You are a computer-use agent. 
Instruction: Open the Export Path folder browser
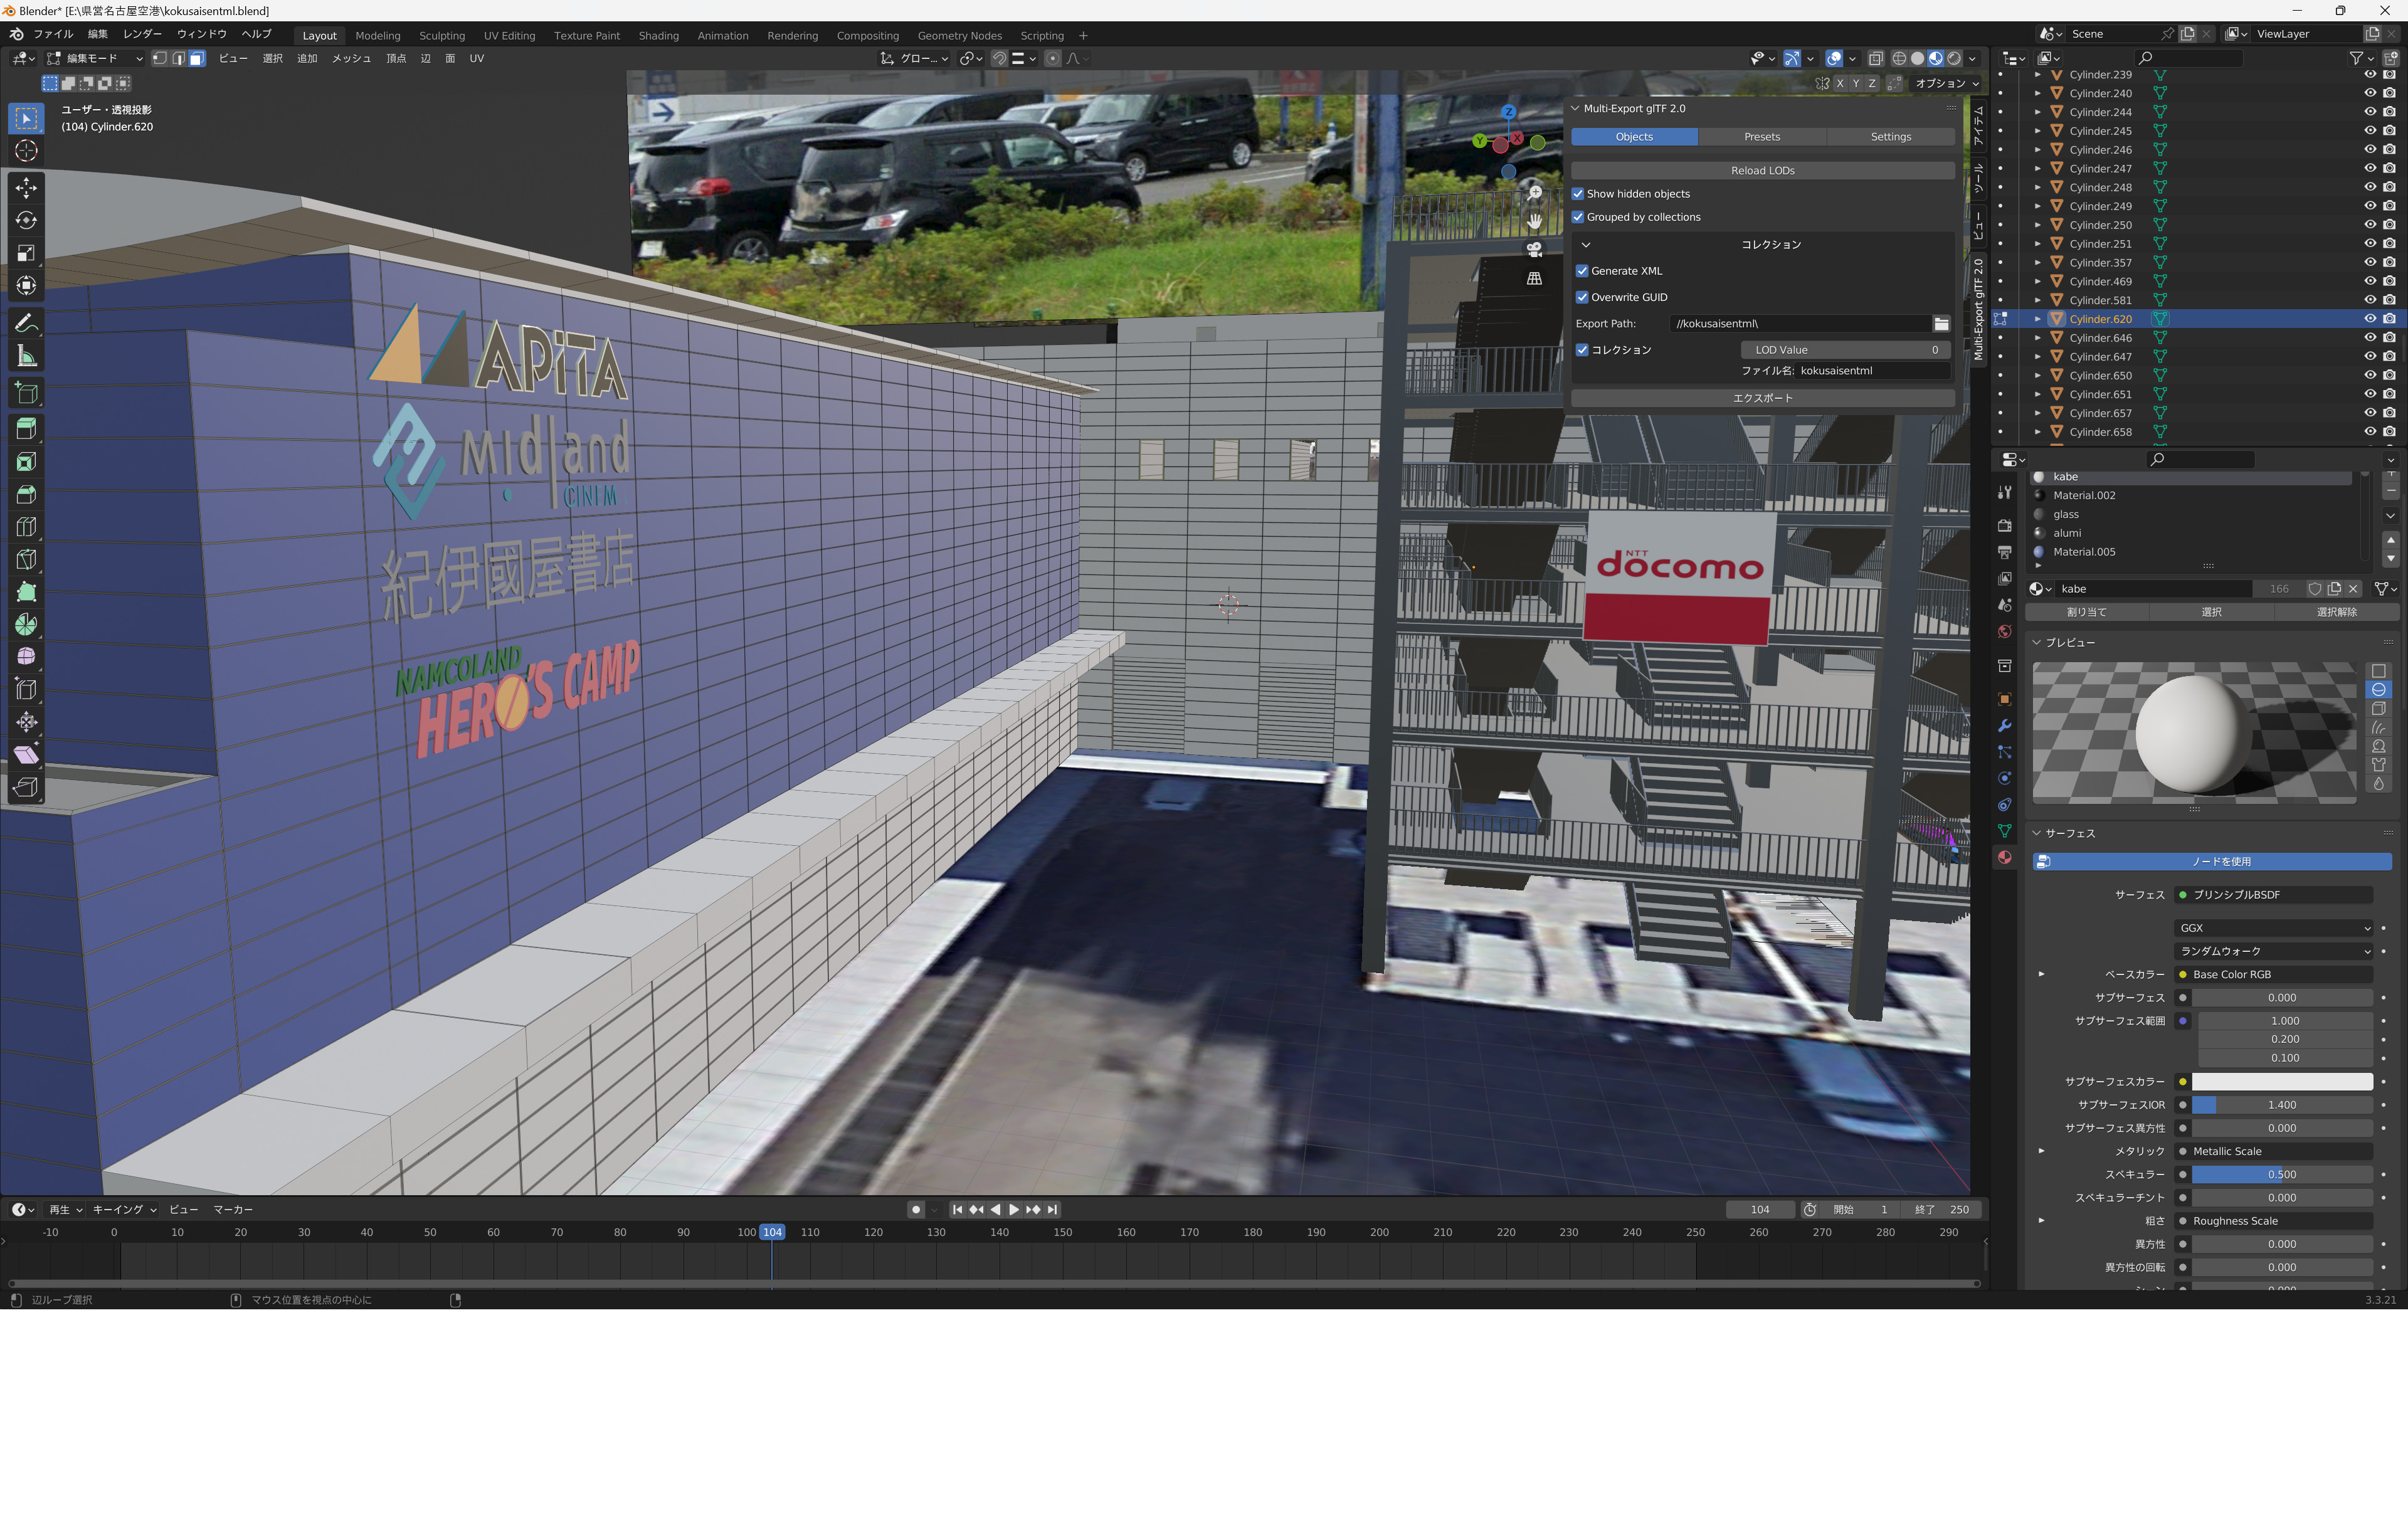pyautogui.click(x=1941, y=324)
